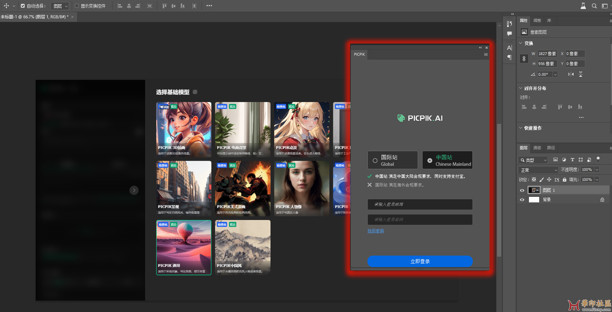
Task: Toggle lock image pixels brush icon
Action: (542, 180)
